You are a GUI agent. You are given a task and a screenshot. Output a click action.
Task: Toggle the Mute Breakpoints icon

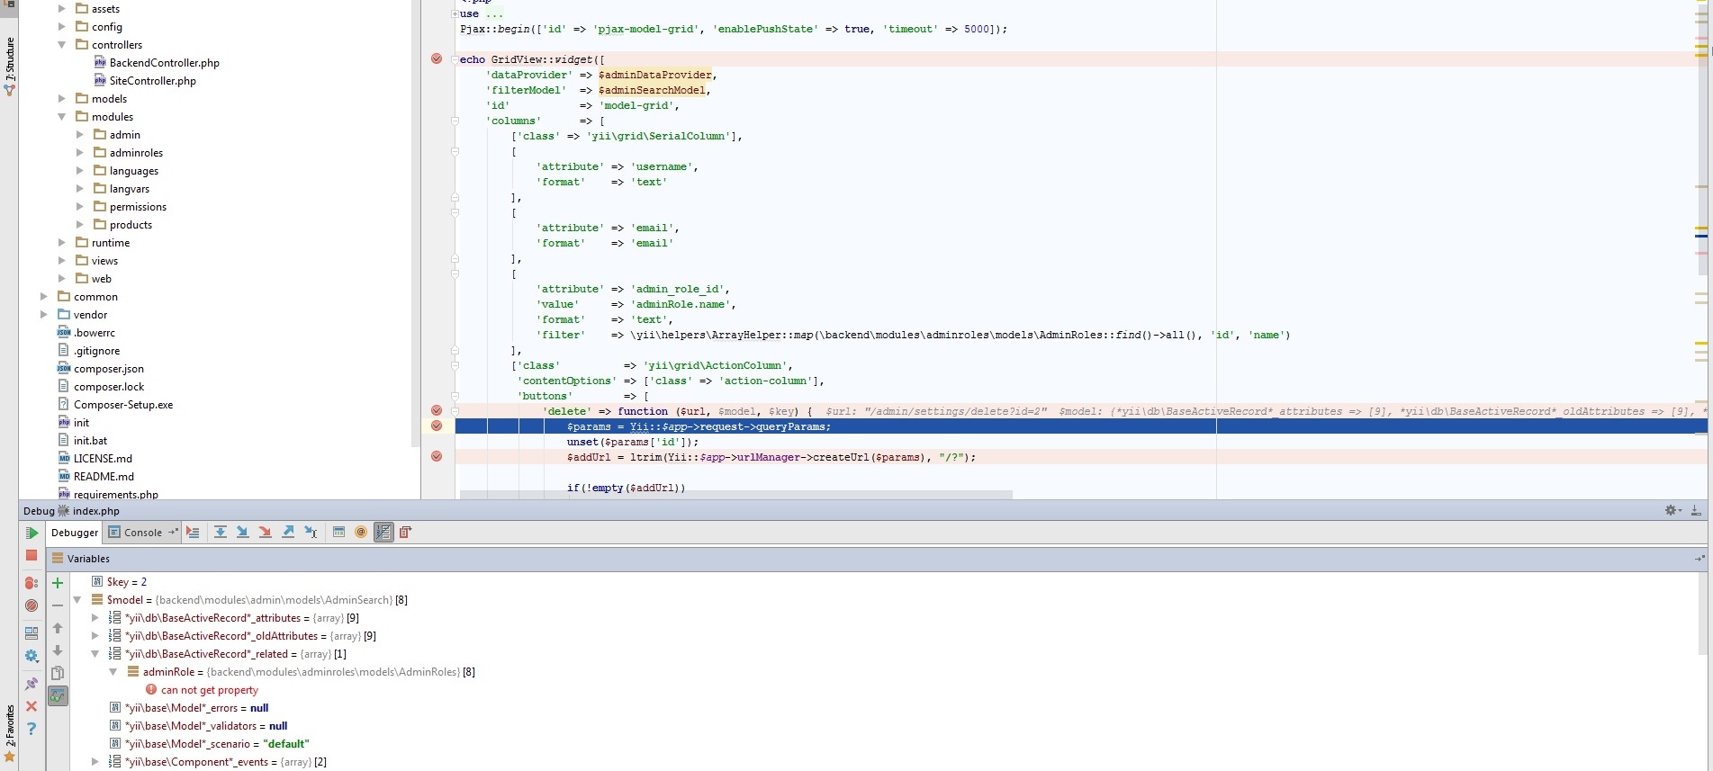click(32, 605)
